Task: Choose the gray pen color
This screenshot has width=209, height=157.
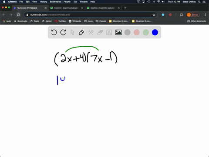Action: click(x=128, y=32)
